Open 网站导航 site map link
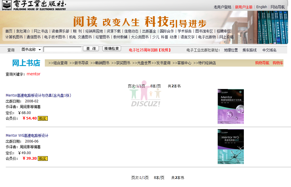Screen dimensions: 291x187 point(277,7)
